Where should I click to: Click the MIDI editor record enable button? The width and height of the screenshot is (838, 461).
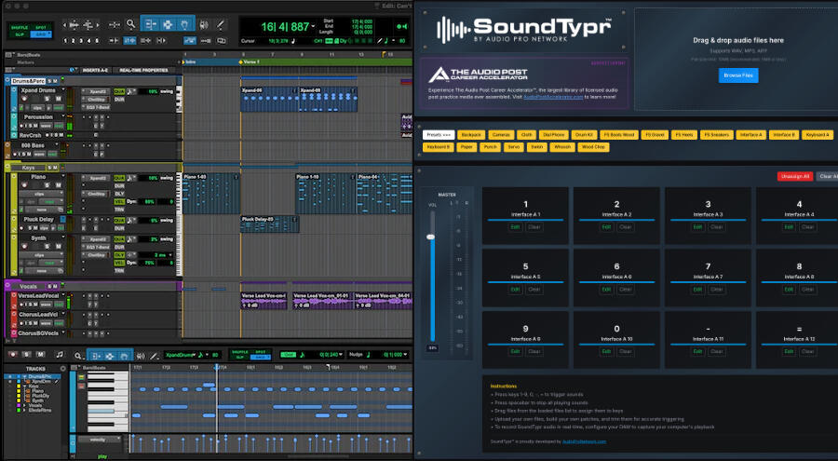(x=13, y=355)
